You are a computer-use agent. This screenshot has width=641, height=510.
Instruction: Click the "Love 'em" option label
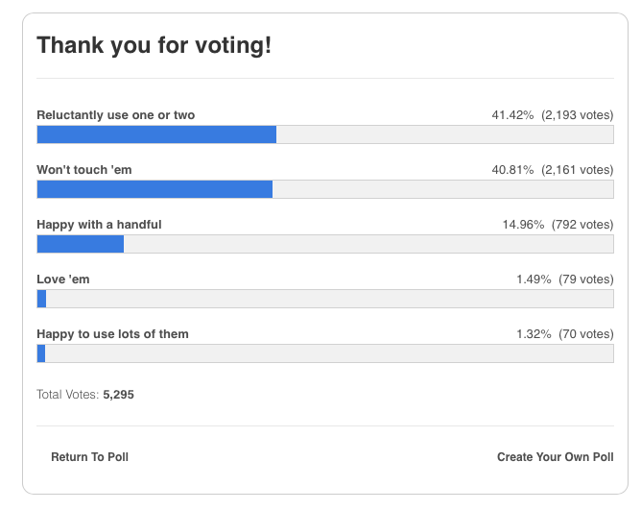pos(63,279)
